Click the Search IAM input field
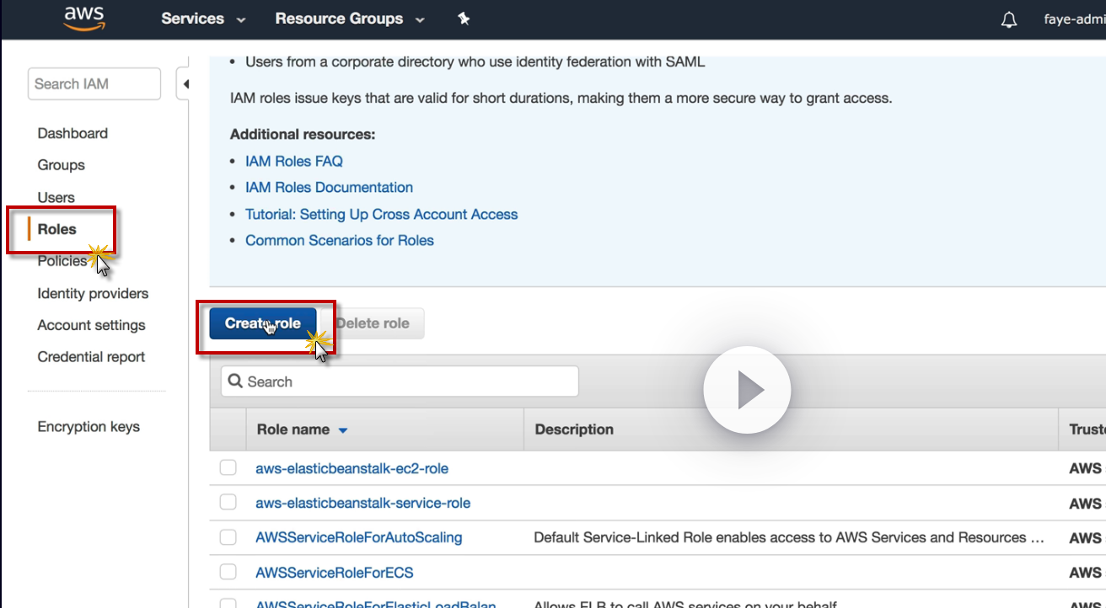Image resolution: width=1106 pixels, height=608 pixels. pos(94,84)
